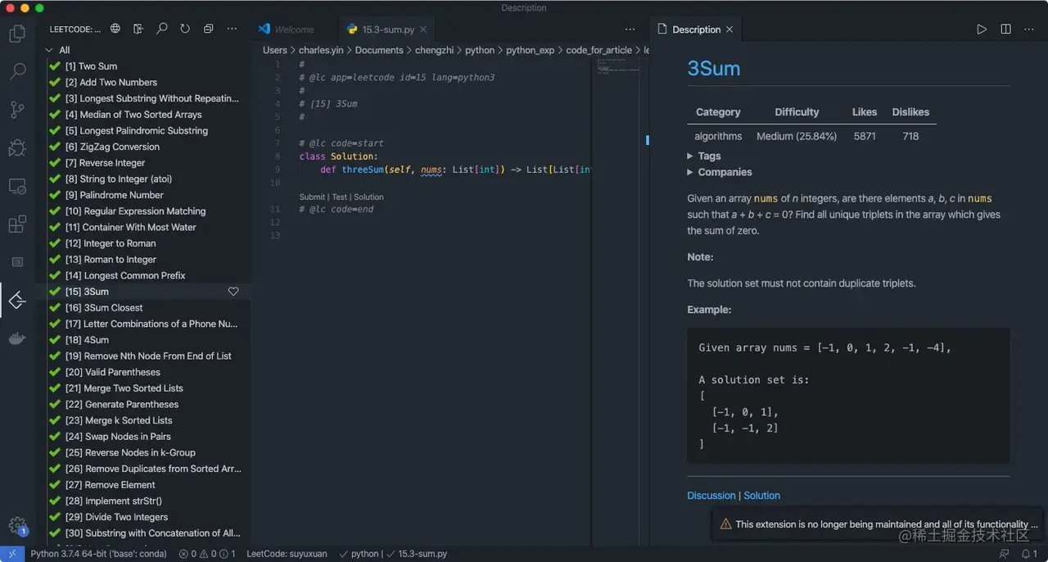Switch to the 15.3-sum.py tab
1048x562 pixels.
pos(388,29)
